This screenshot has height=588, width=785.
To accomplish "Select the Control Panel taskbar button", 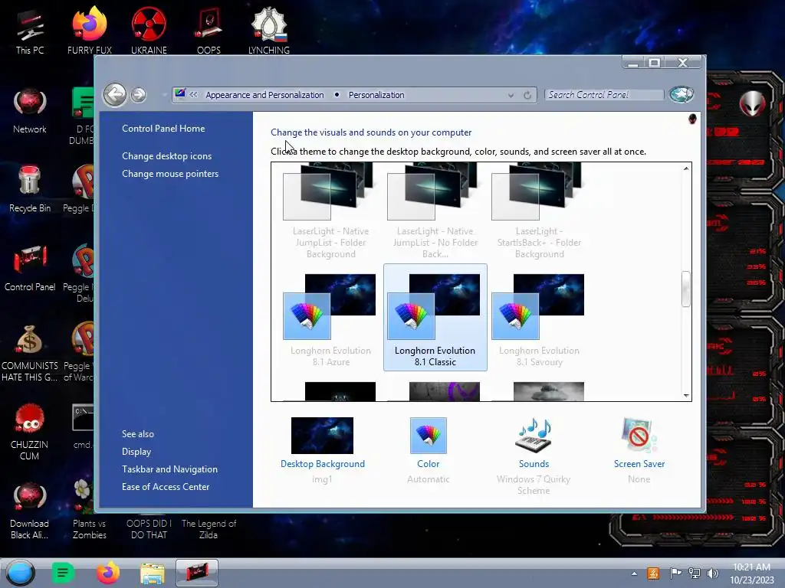I will pyautogui.click(x=197, y=573).
